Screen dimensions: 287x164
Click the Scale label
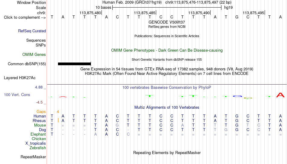coord(41,8)
